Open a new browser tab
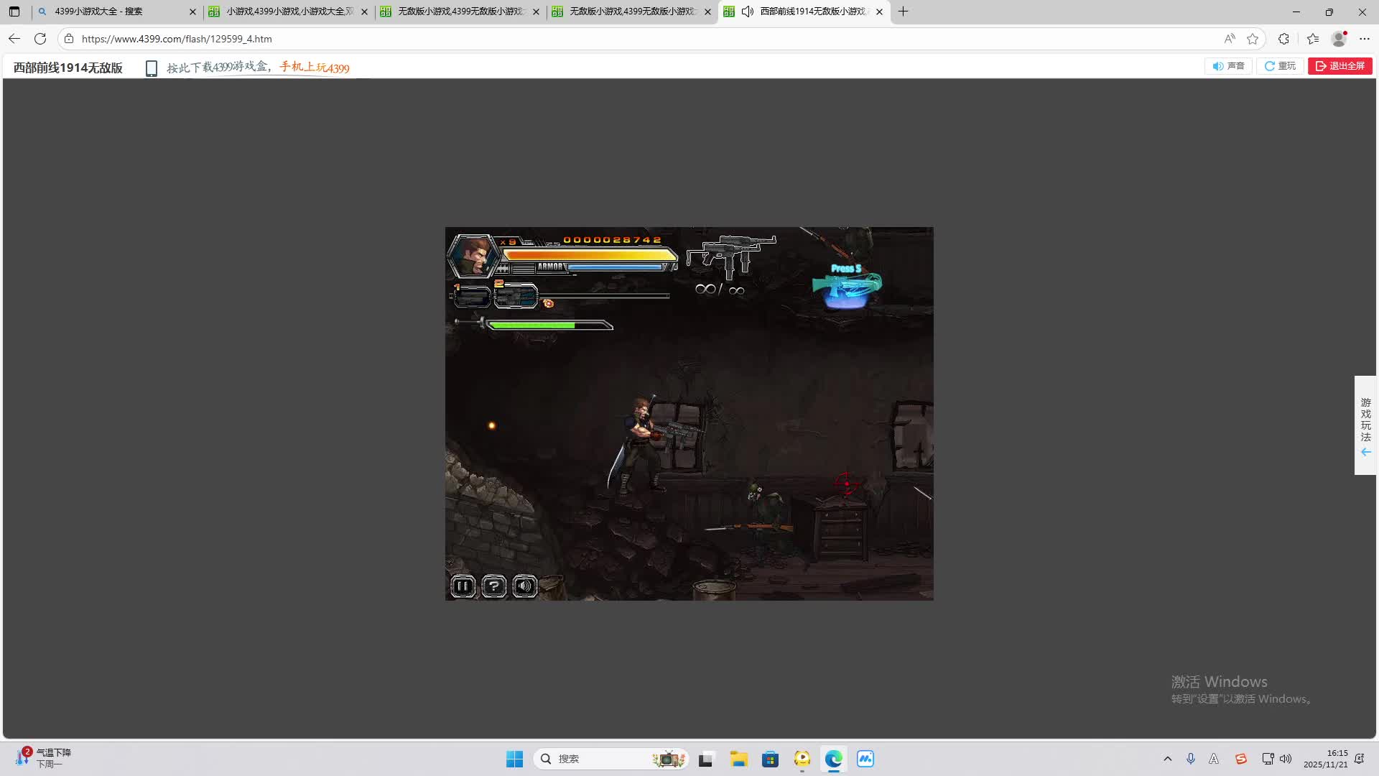This screenshot has width=1379, height=776. pyautogui.click(x=903, y=11)
